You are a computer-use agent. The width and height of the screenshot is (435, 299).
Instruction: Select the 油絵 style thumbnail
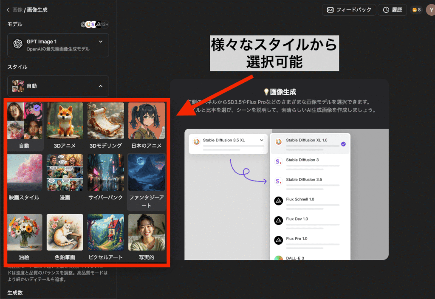point(25,232)
